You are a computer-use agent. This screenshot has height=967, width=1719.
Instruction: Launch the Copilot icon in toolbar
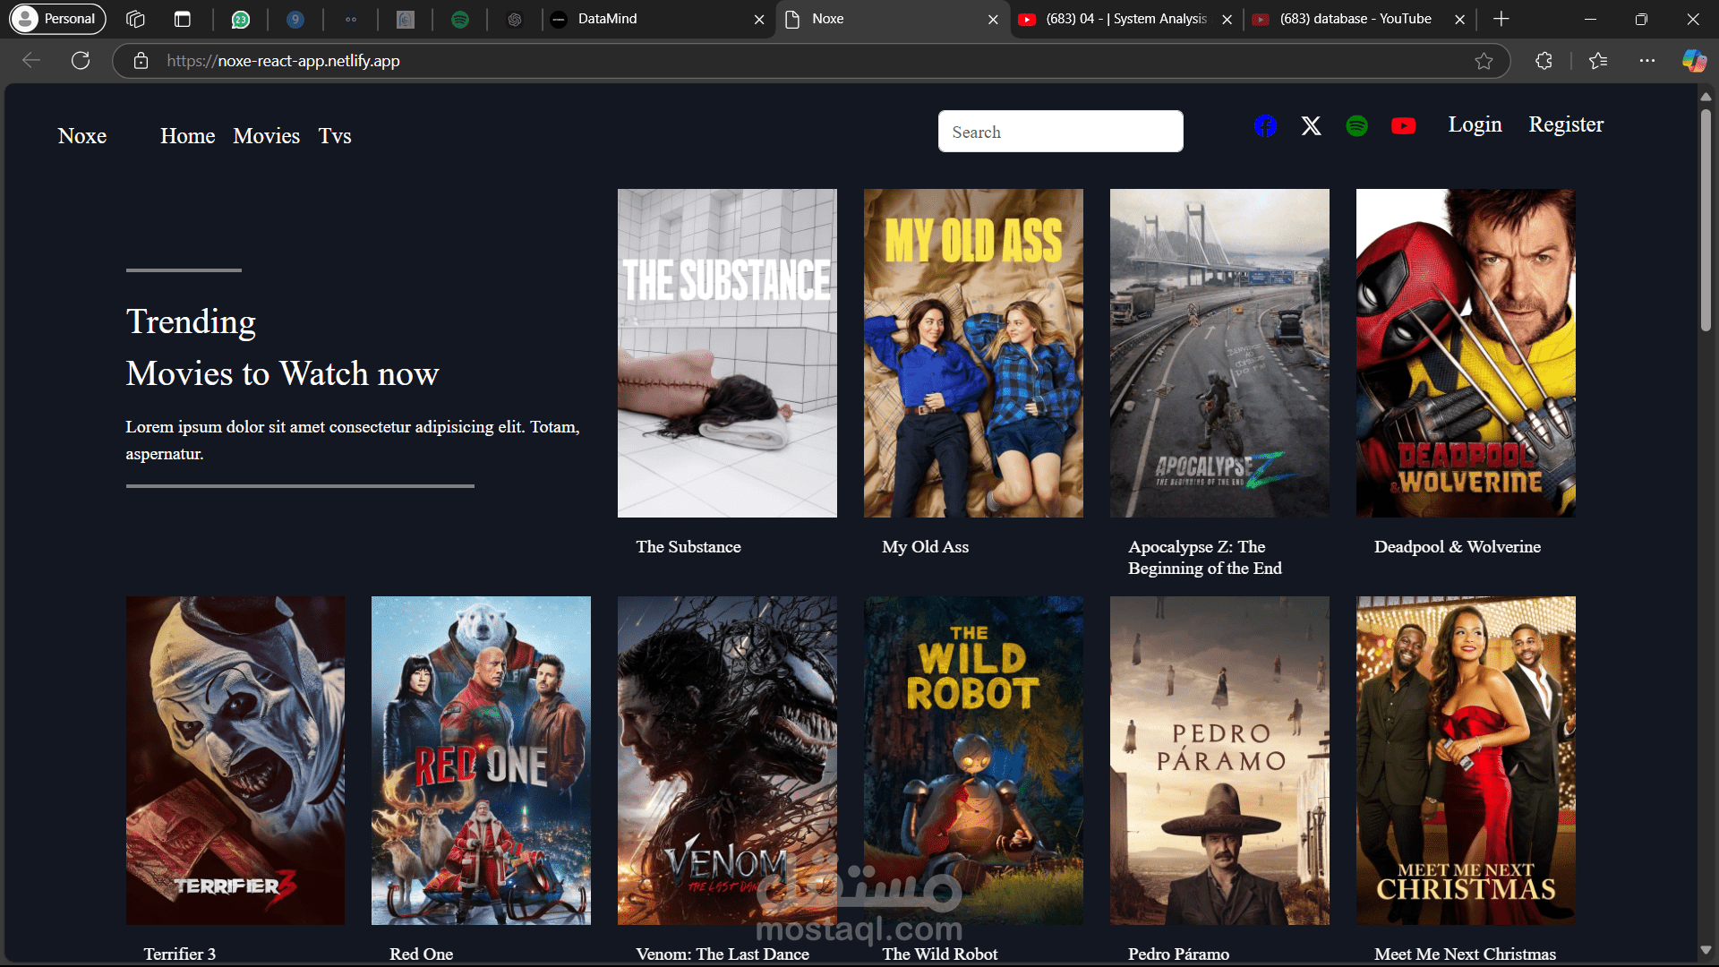click(1693, 61)
